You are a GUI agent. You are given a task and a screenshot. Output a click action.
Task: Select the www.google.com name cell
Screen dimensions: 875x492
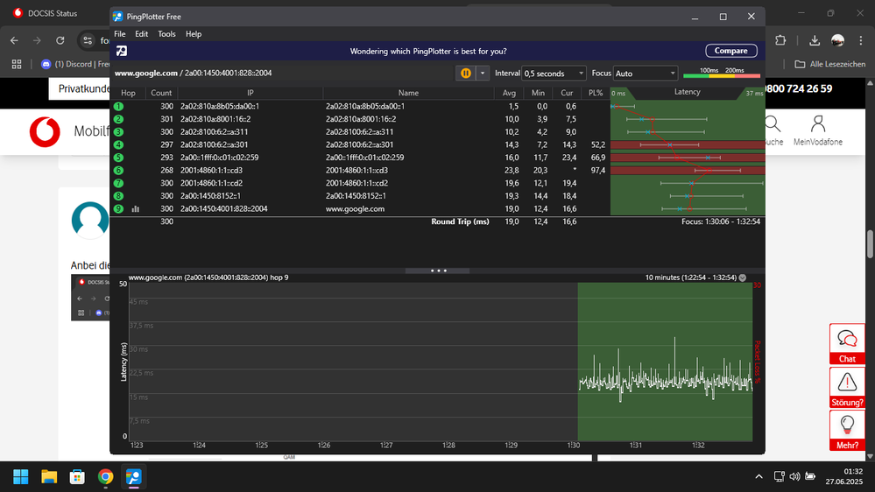pyautogui.click(x=355, y=208)
